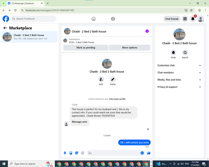Screen dimensions: 209x167
Task: Click the install app icon in address bar
Action: coord(186,10)
